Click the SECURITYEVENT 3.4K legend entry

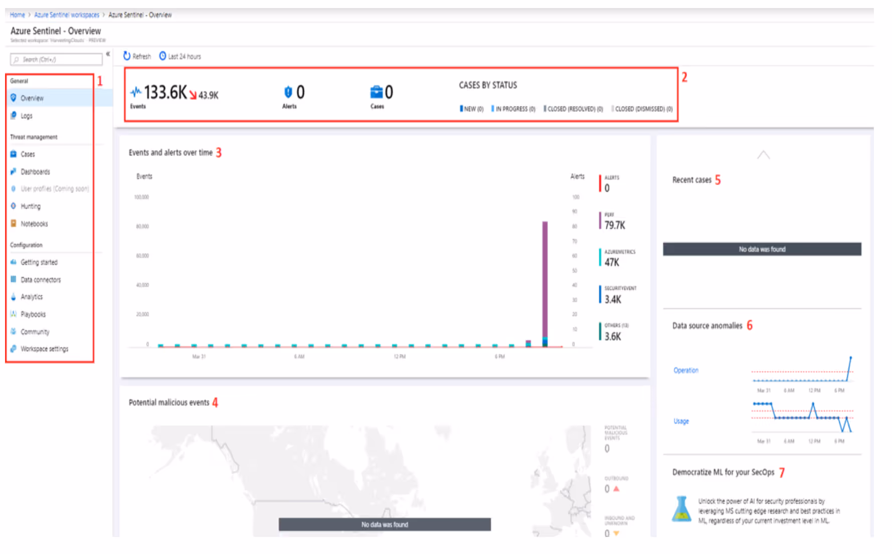[x=618, y=295]
